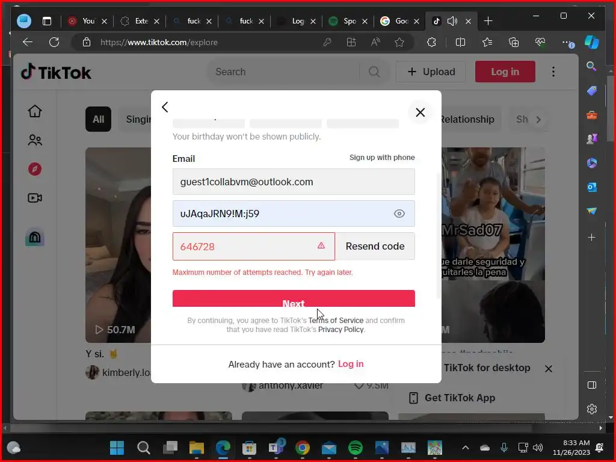Viewport: 616px width, 462px height.
Task: Open Edge sidebar Search icon
Action: point(592,66)
